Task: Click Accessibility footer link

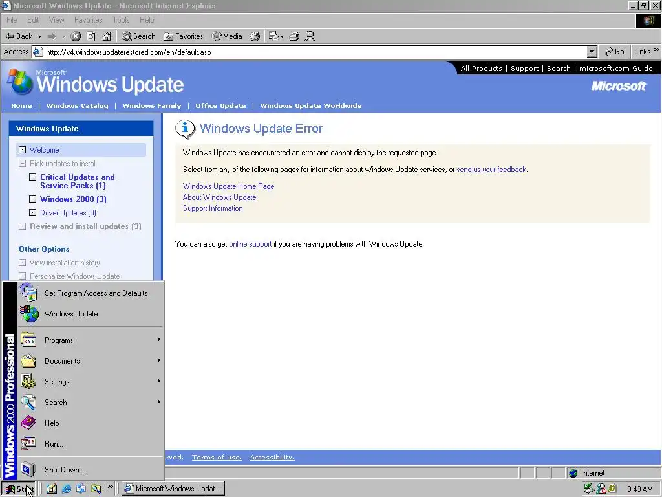Action: [272, 458]
